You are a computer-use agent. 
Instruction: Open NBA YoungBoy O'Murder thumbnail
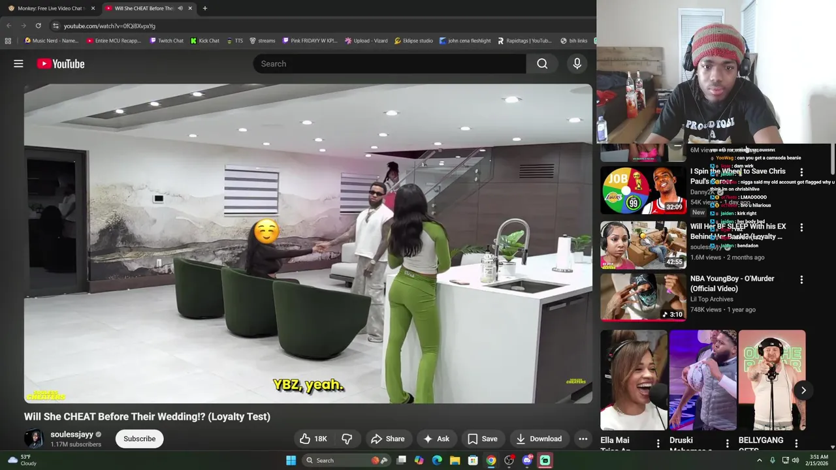(643, 297)
